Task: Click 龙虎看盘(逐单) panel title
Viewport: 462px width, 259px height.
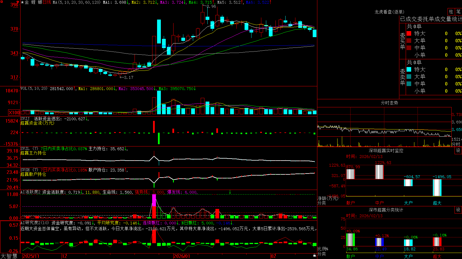Action: pyautogui.click(x=389, y=12)
